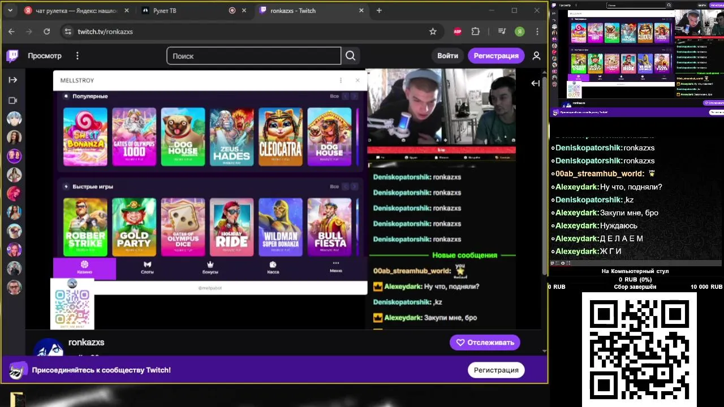
Task: Go back to the previous page
Action: click(11, 32)
